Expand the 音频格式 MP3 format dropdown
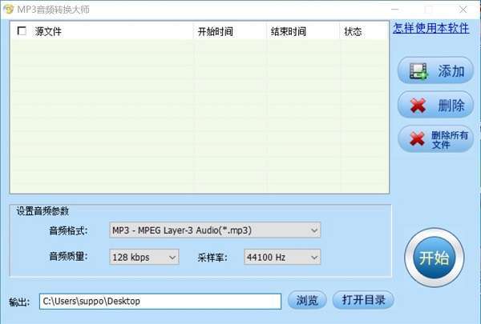The width and height of the screenshot is (481, 324). [215, 230]
